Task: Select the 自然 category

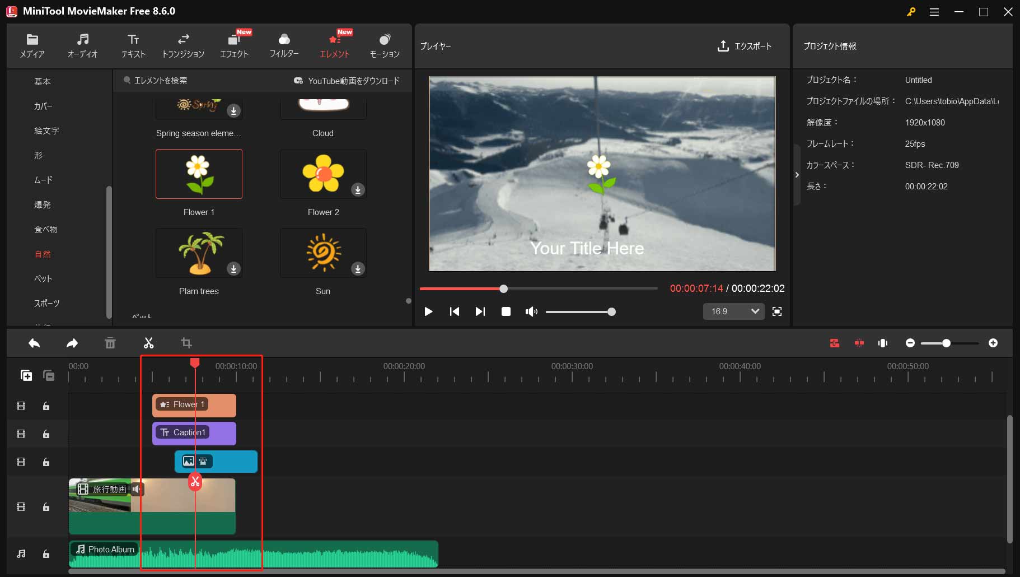Action: [43, 254]
